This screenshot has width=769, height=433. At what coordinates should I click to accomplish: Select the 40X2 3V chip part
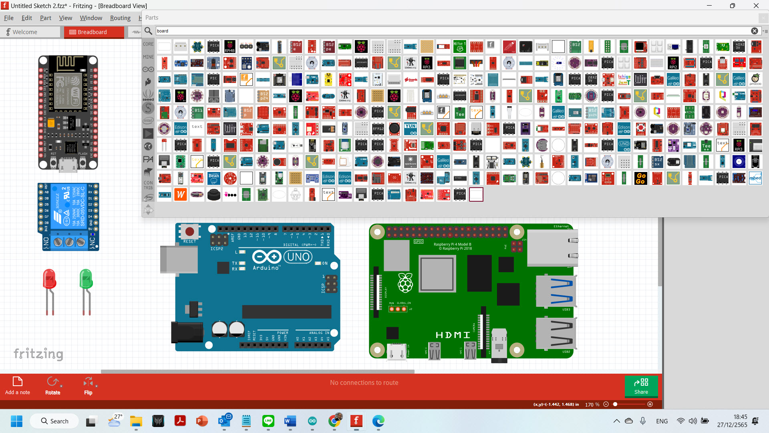pyautogui.click(x=739, y=47)
